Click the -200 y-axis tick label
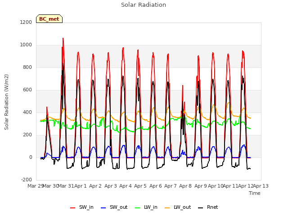 pos(27,180)
